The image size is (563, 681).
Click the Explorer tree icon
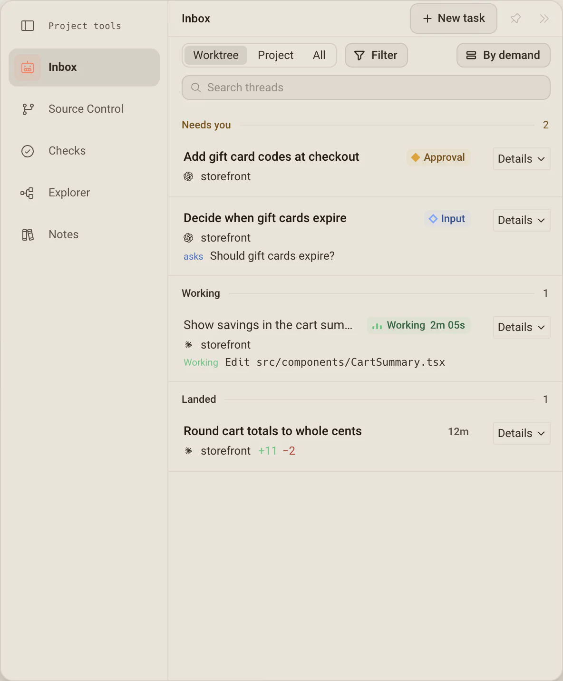coord(28,193)
